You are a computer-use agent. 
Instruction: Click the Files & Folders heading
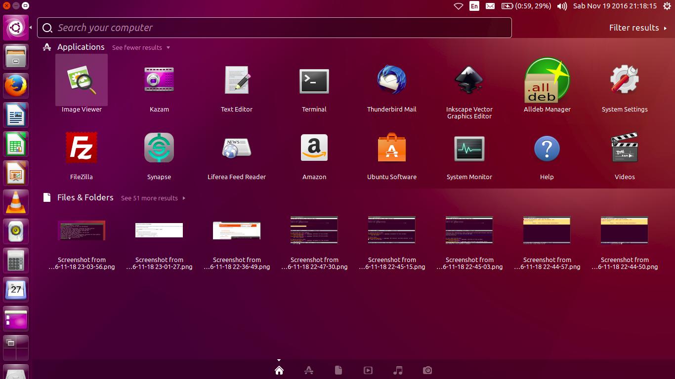point(85,197)
